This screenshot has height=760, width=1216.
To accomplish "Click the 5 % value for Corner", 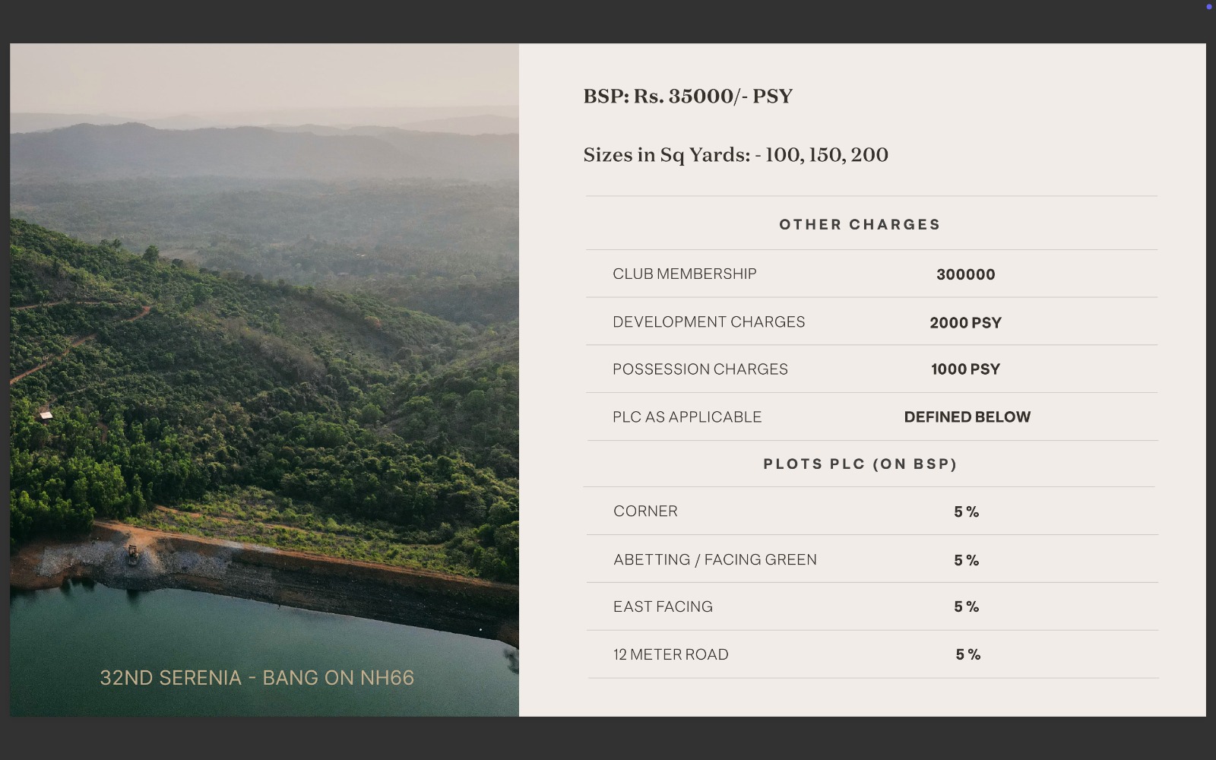I will (966, 512).
